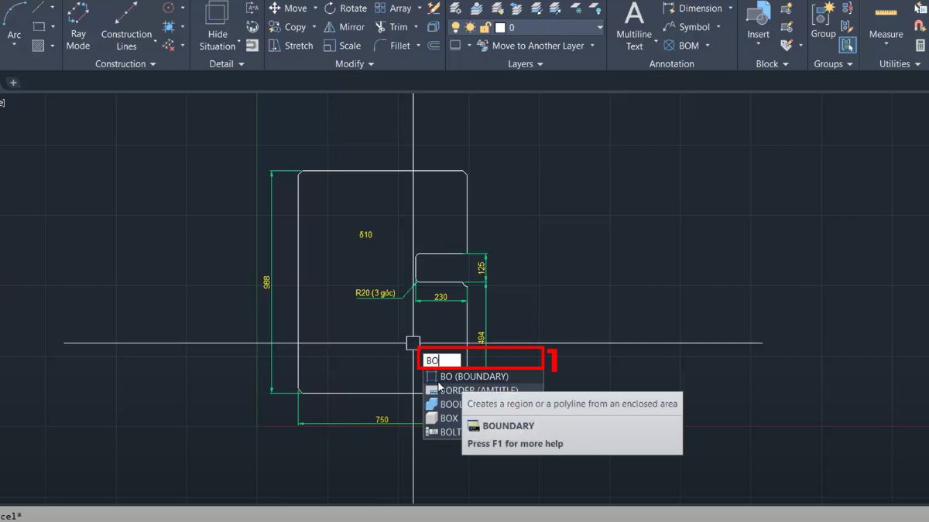This screenshot has height=522, width=929.
Task: Create a Group with the Group tool
Action: (823, 22)
